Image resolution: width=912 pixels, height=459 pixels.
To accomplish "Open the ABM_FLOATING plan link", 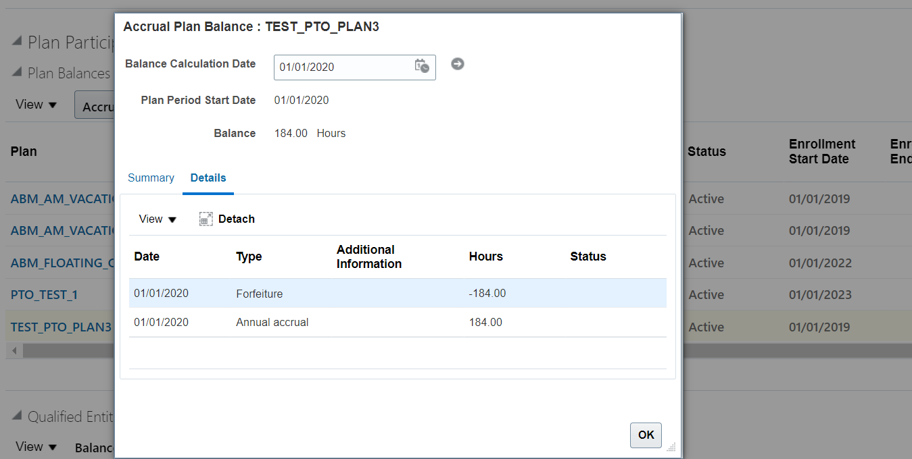I will 62,263.
